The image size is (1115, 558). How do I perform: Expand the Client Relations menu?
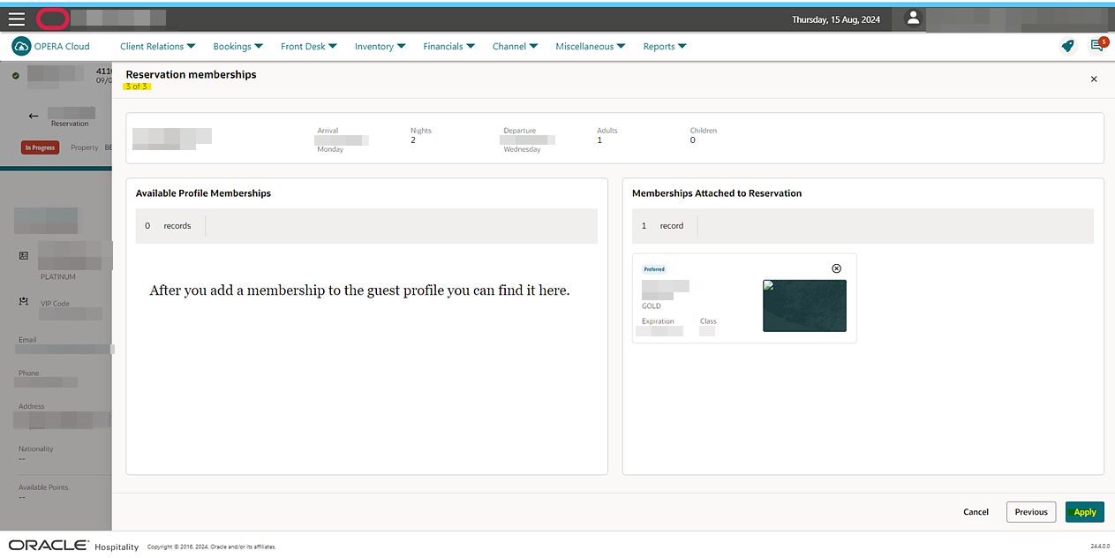[x=158, y=47]
